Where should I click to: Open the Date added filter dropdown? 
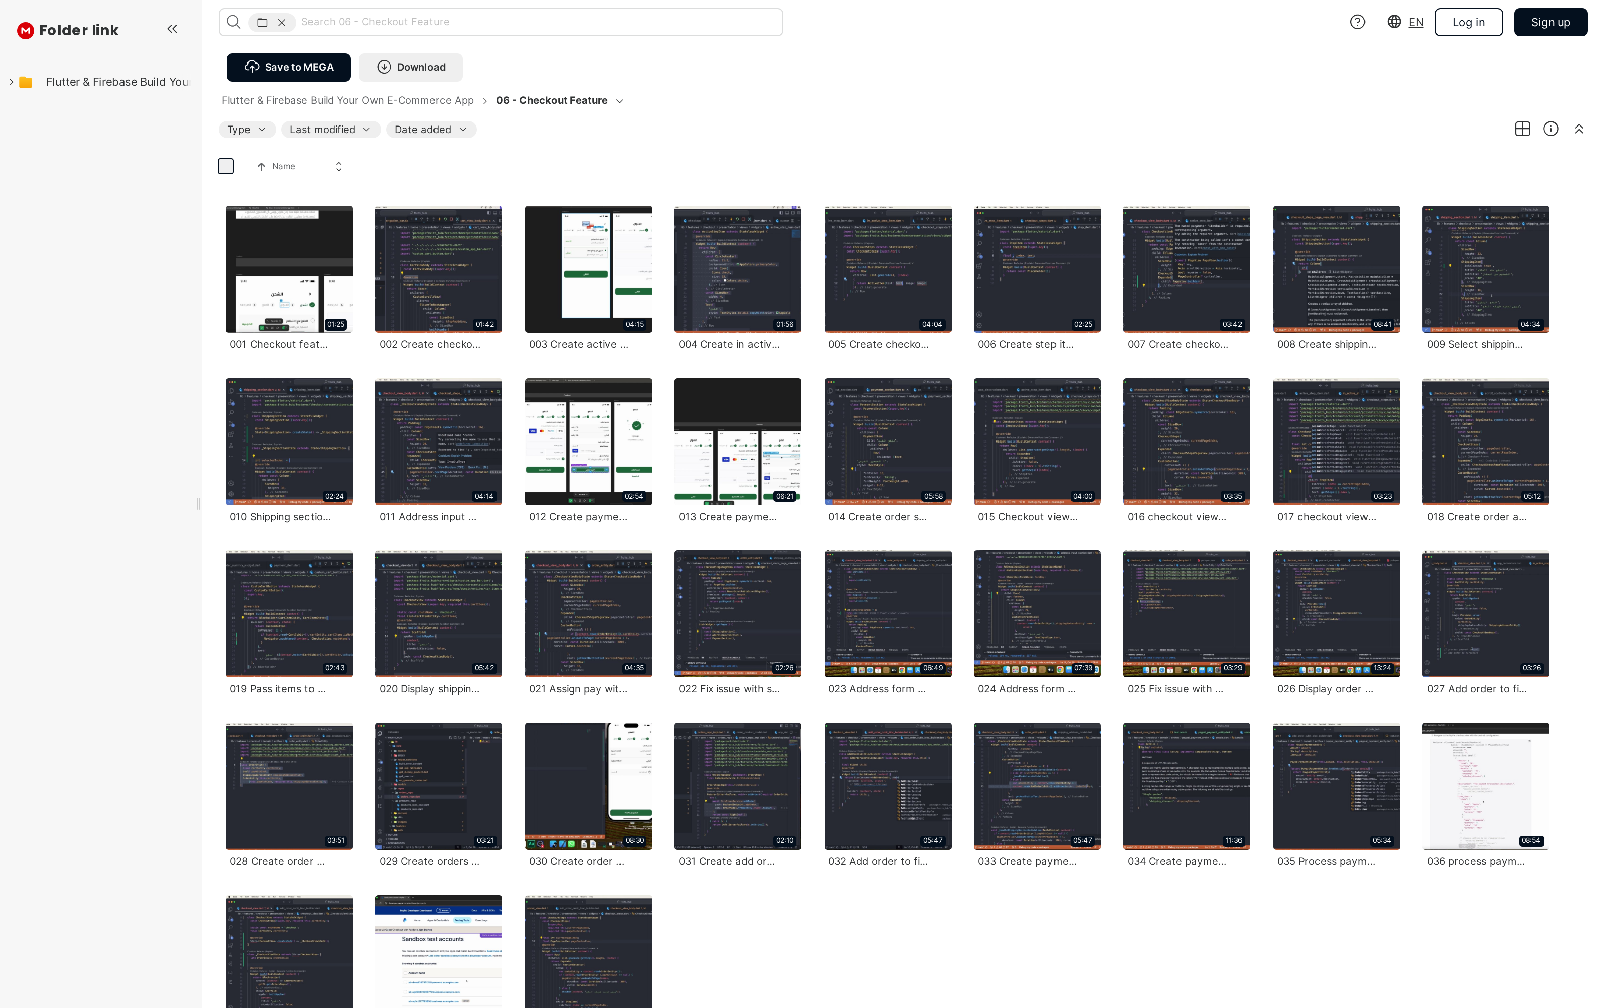[x=430, y=130]
